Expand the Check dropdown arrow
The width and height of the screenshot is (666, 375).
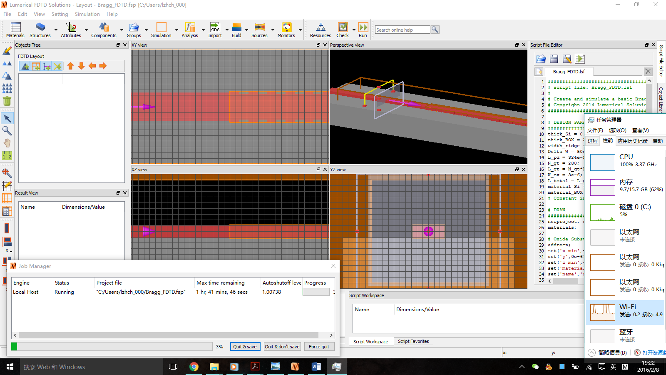[x=354, y=30]
